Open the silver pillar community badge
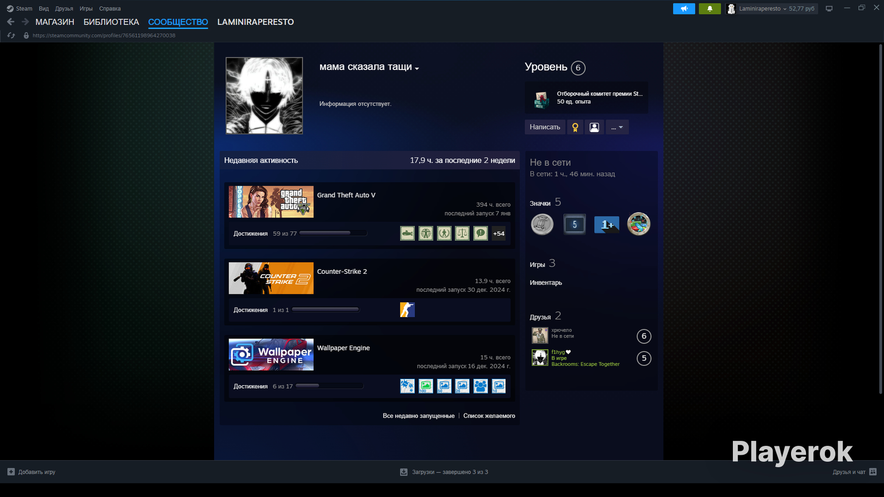The width and height of the screenshot is (884, 497). pyautogui.click(x=542, y=224)
